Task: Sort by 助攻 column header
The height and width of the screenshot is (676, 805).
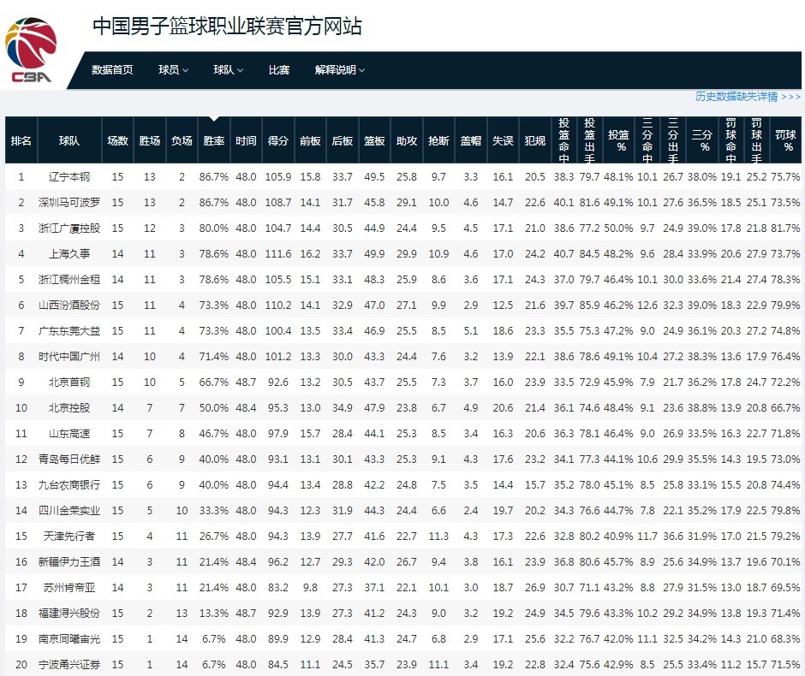Action: coord(407,140)
